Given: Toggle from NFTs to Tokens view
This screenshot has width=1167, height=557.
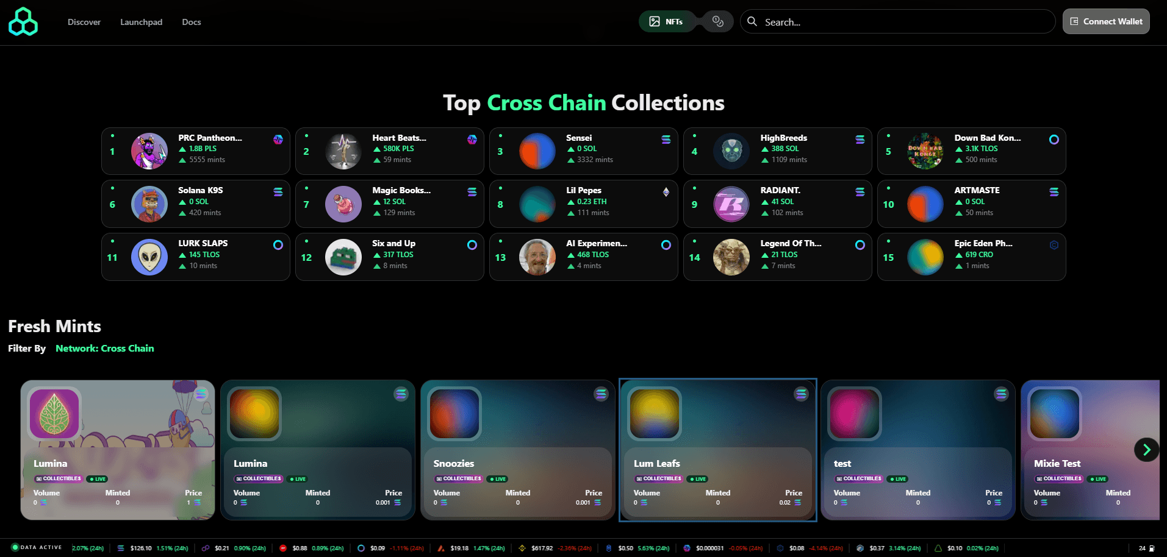Looking at the screenshot, I should tap(717, 21).
